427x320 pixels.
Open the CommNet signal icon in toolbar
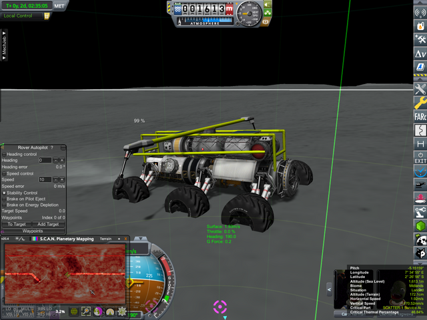[420, 13]
